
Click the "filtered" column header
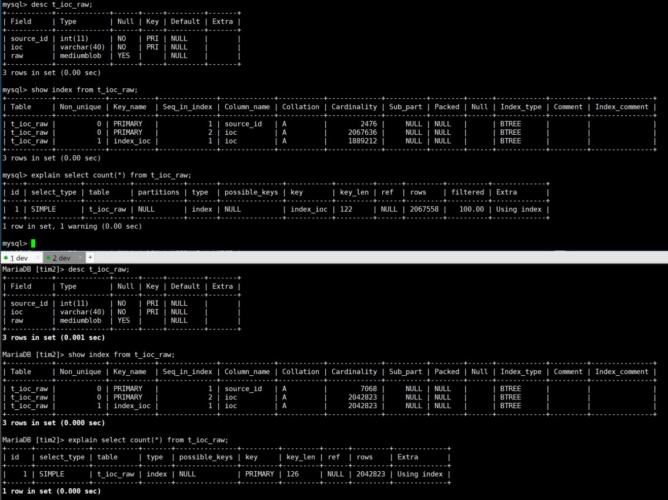pyautogui.click(x=467, y=192)
